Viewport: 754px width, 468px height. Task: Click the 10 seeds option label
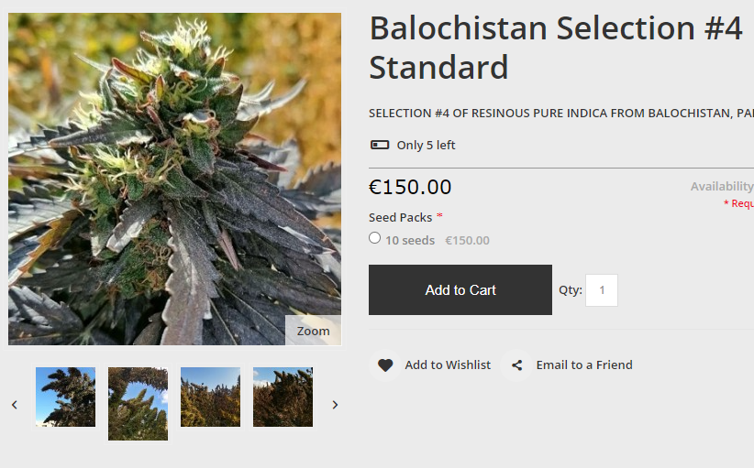click(x=410, y=241)
